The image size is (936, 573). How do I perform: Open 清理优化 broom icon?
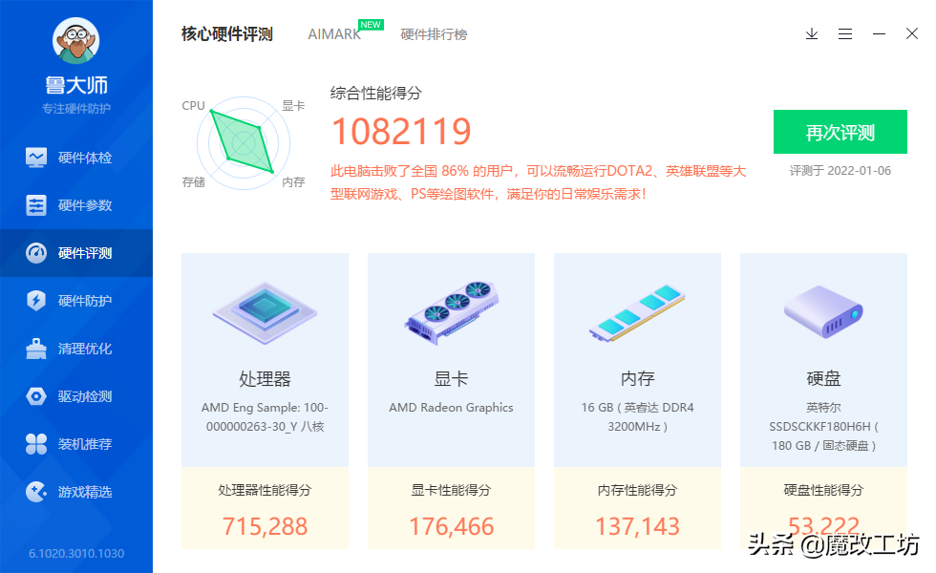coord(36,349)
